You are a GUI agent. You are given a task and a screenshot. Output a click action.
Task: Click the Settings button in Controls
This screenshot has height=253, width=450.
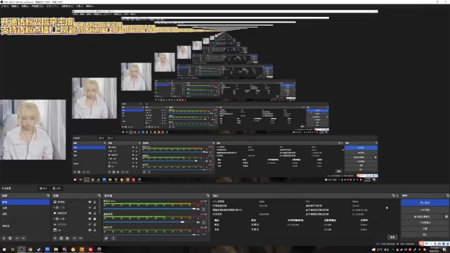coord(425,229)
